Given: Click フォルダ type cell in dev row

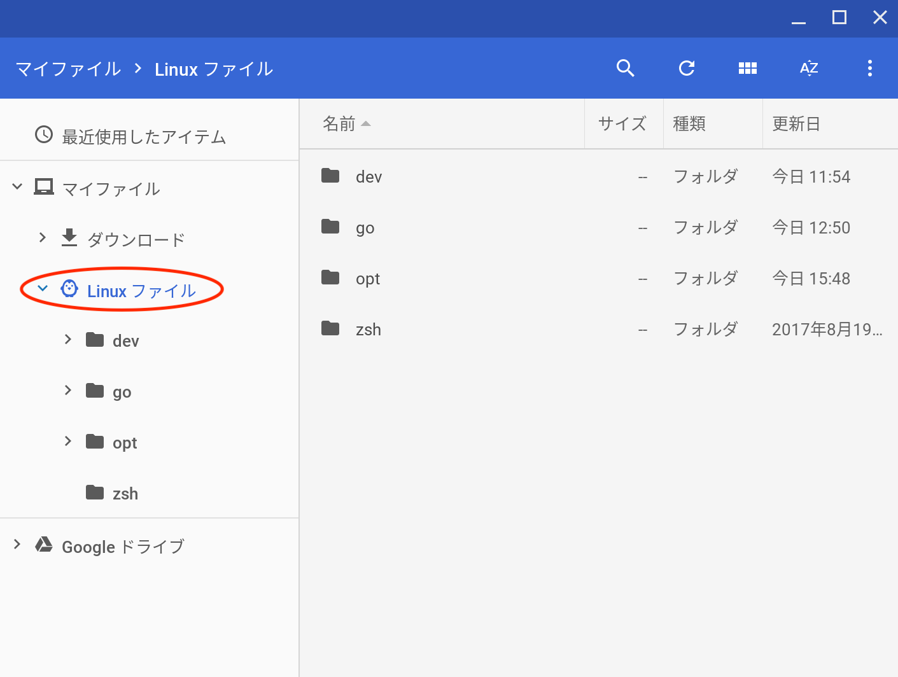Looking at the screenshot, I should coord(705,176).
